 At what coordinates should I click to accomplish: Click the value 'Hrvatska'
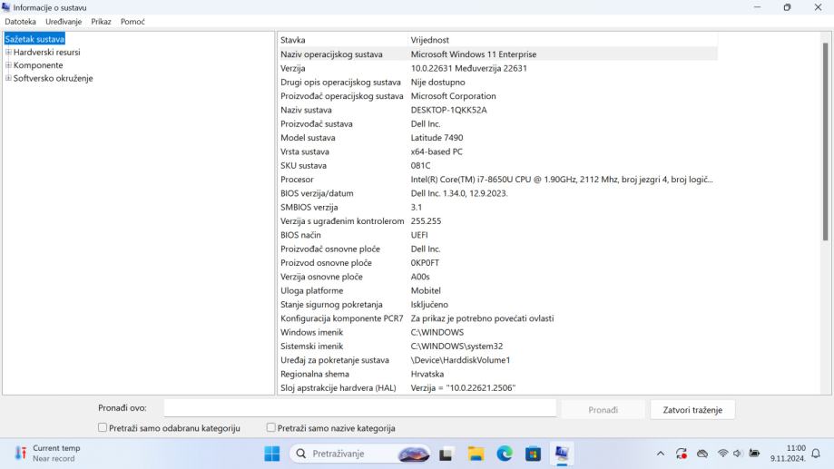[x=427, y=374]
